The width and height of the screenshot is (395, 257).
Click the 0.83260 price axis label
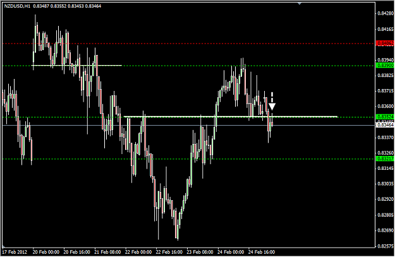(x=386, y=153)
